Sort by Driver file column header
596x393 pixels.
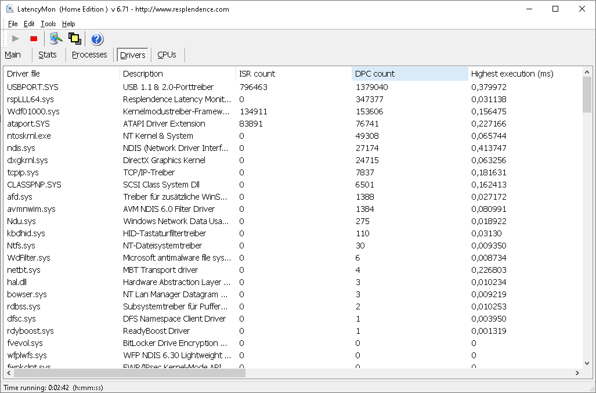tap(62, 74)
